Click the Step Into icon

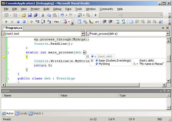pos(37,22)
